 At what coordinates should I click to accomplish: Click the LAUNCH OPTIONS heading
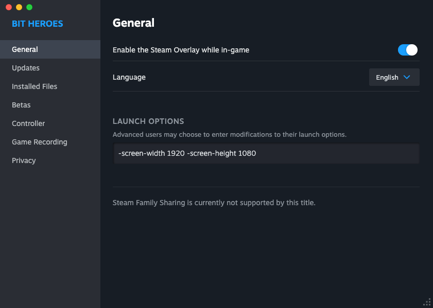pos(148,121)
